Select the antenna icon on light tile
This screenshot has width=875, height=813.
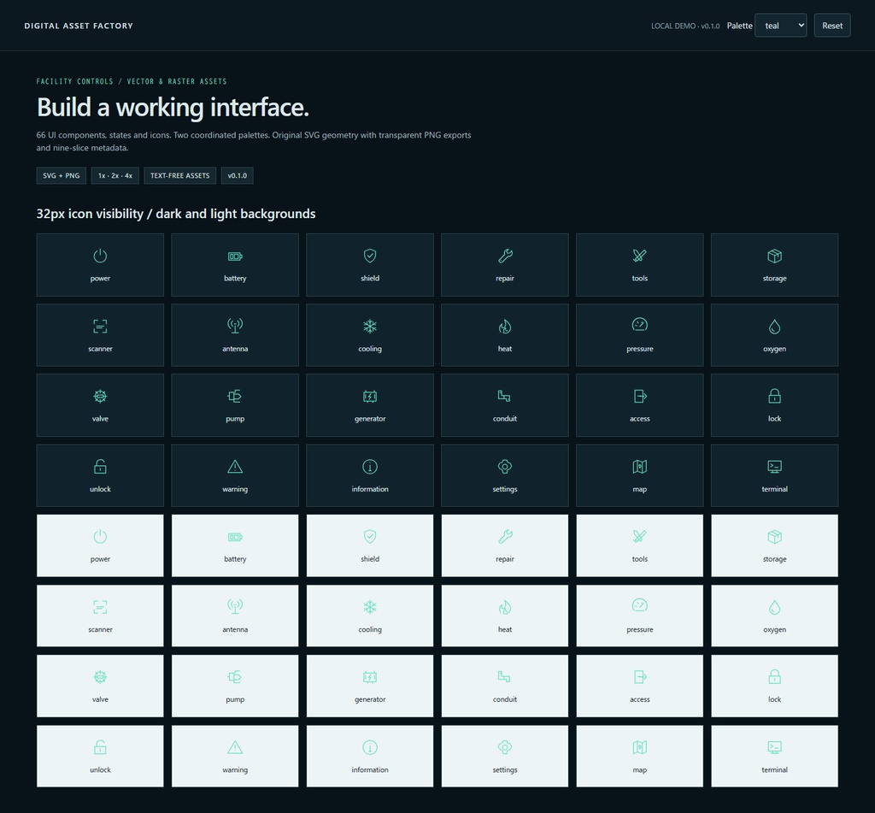click(235, 606)
